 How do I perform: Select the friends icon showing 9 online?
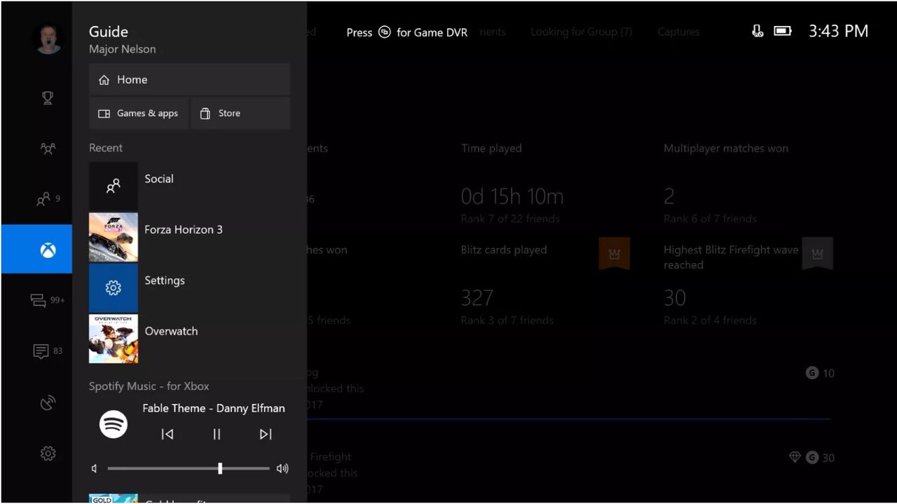(x=43, y=198)
